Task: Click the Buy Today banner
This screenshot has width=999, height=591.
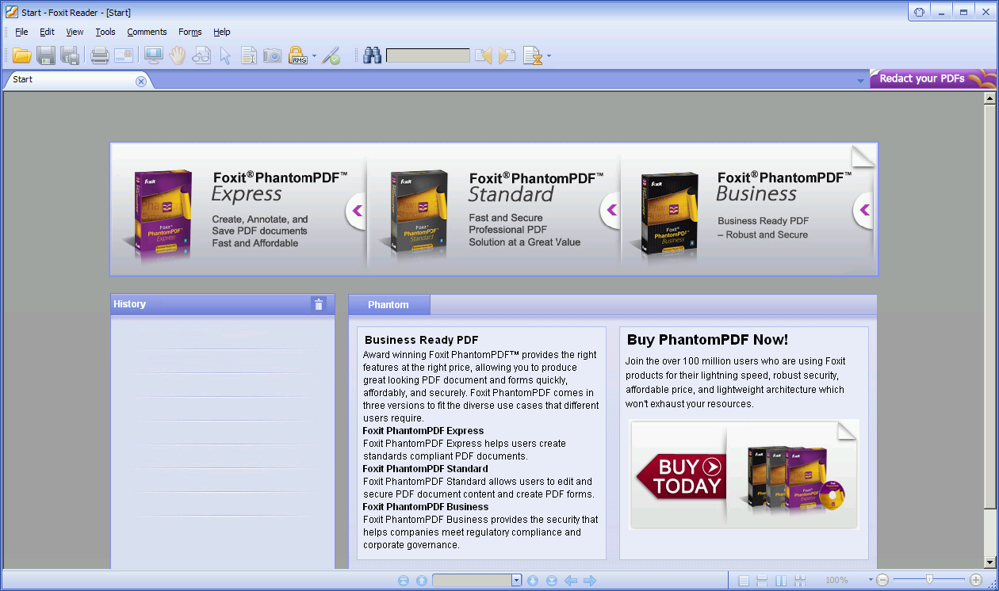Action: [682, 476]
